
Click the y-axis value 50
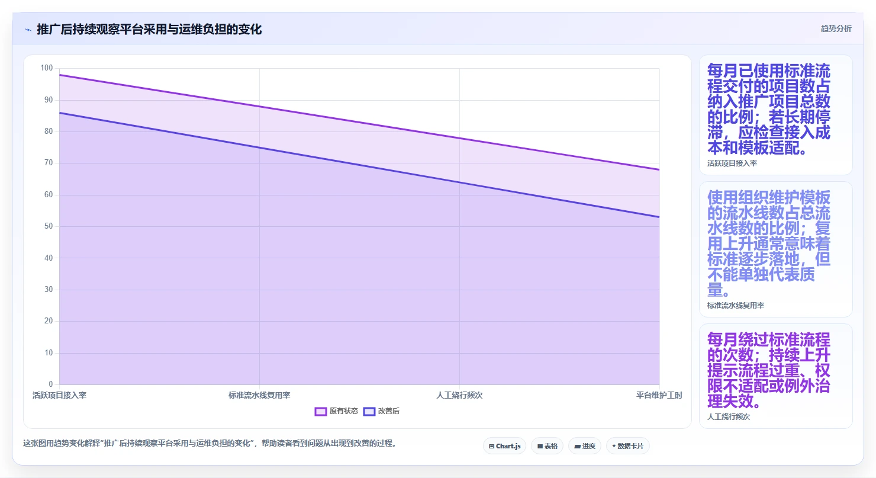click(x=49, y=226)
